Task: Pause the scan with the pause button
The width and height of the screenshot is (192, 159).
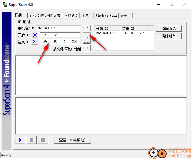Action: click(43, 140)
